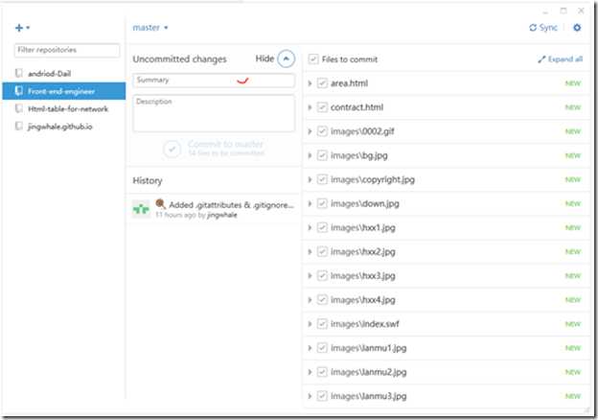Uncheck contract.html checkbox
The height and width of the screenshot is (420, 598).
[x=322, y=107]
